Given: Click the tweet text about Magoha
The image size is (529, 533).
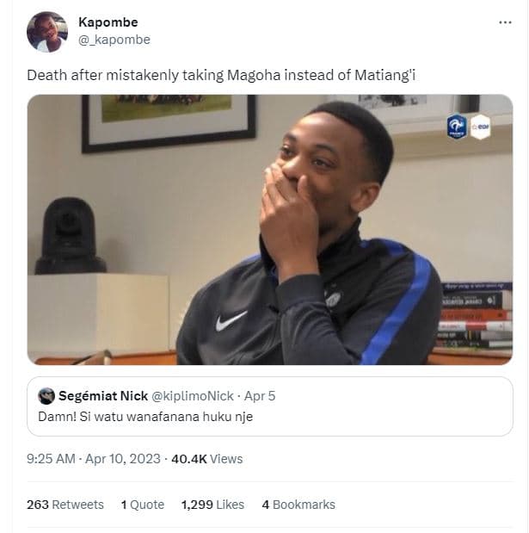Looking at the screenshot, I should tap(222, 75).
